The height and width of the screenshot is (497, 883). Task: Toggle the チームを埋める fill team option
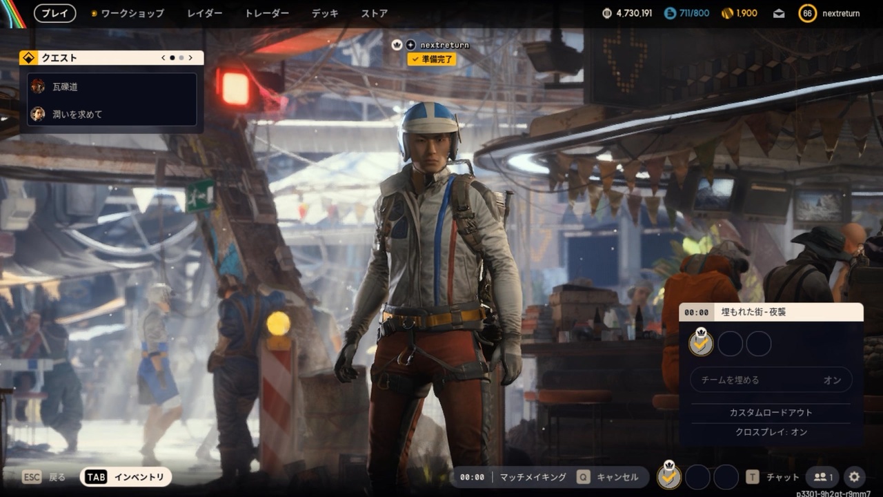771,380
